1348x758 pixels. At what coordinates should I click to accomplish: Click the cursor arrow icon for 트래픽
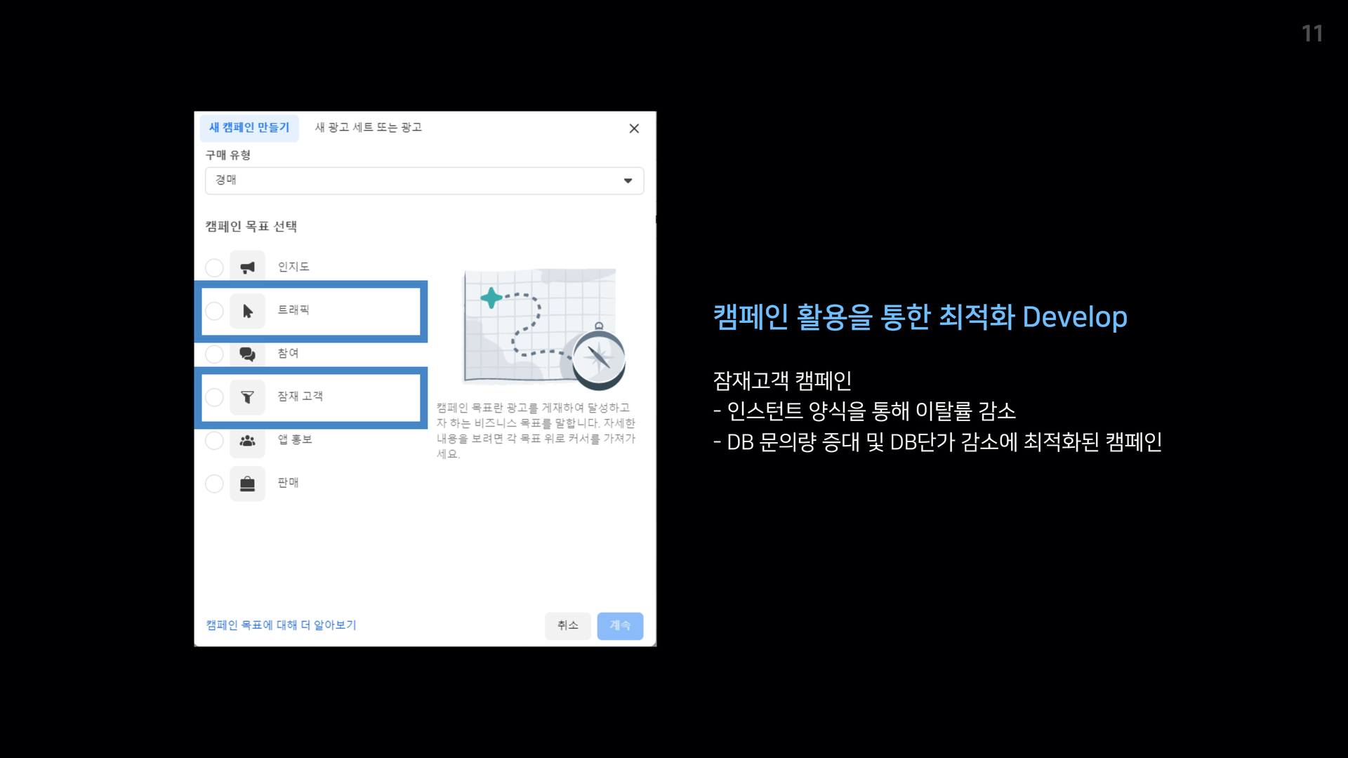click(247, 311)
